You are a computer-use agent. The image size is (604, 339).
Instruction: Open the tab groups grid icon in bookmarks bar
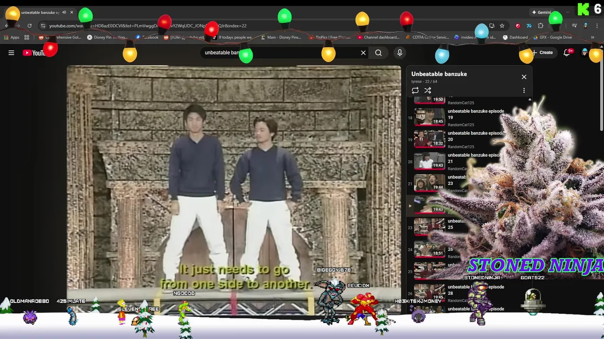27,37
